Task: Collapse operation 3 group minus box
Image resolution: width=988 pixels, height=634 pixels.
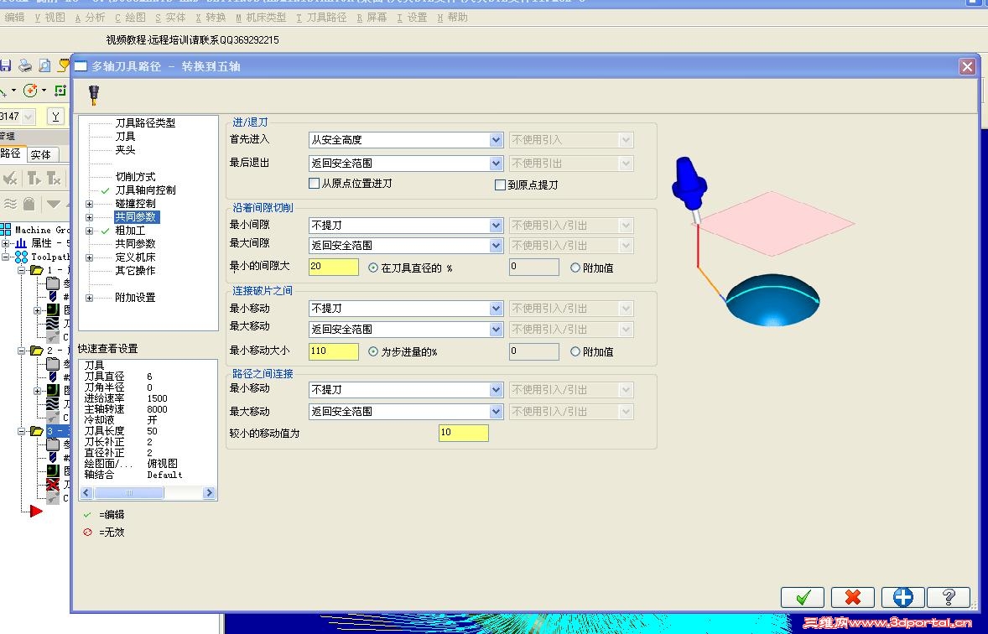Action: [x=22, y=432]
